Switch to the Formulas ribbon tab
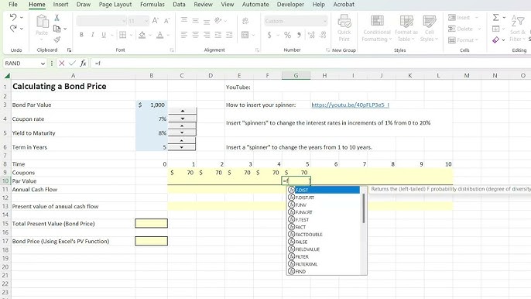Screen dimensions: 531x299 click(152, 5)
